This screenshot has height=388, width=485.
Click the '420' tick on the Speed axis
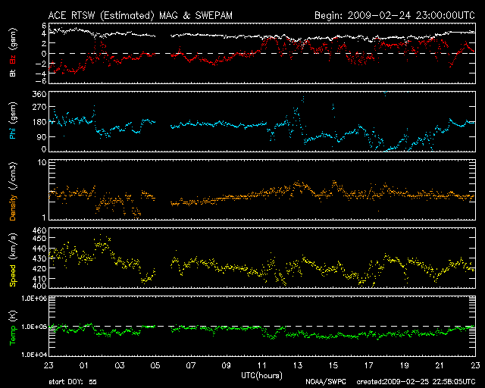(x=39, y=268)
